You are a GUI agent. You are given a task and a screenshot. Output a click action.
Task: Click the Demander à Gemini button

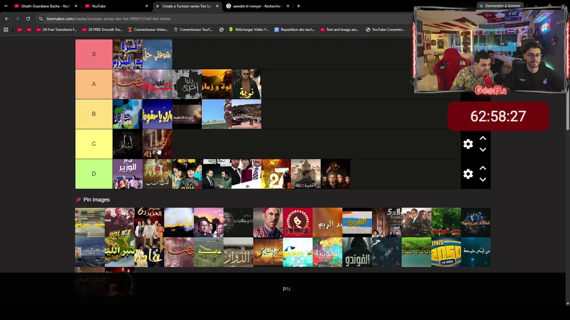[x=499, y=6]
